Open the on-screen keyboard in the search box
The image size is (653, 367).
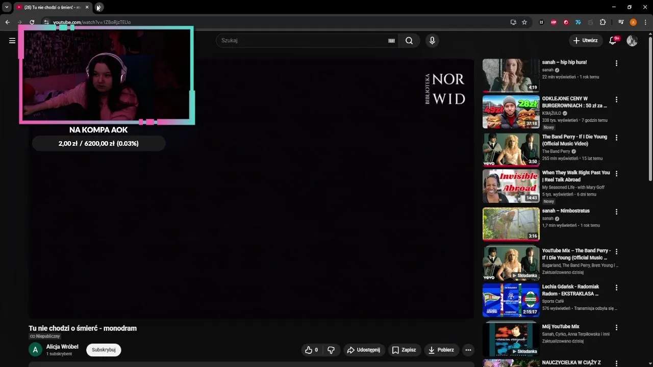[x=391, y=41]
